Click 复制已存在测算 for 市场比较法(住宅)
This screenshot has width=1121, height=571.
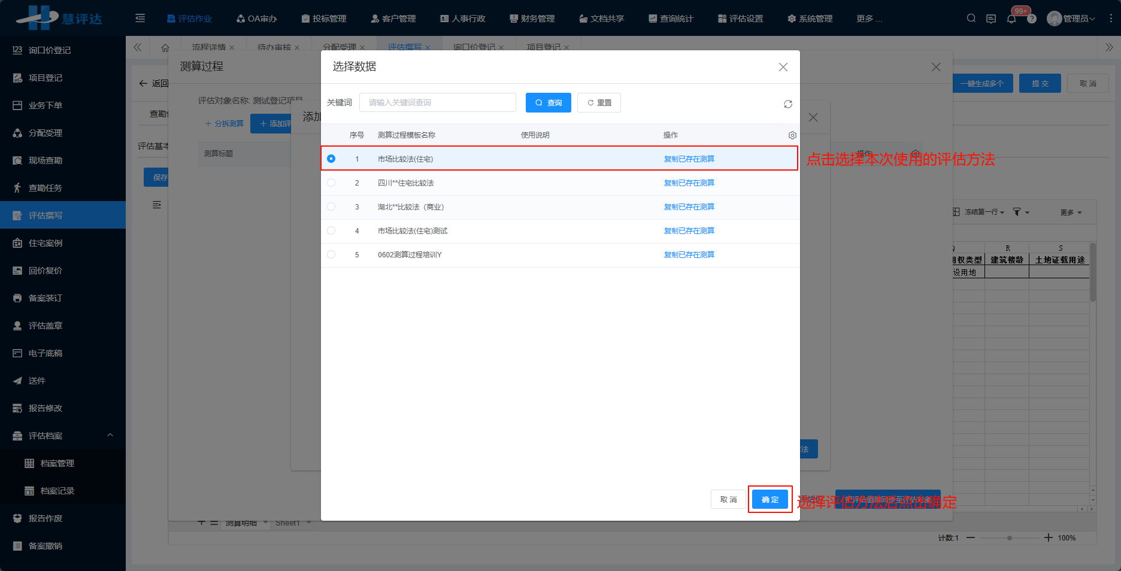pyautogui.click(x=689, y=159)
